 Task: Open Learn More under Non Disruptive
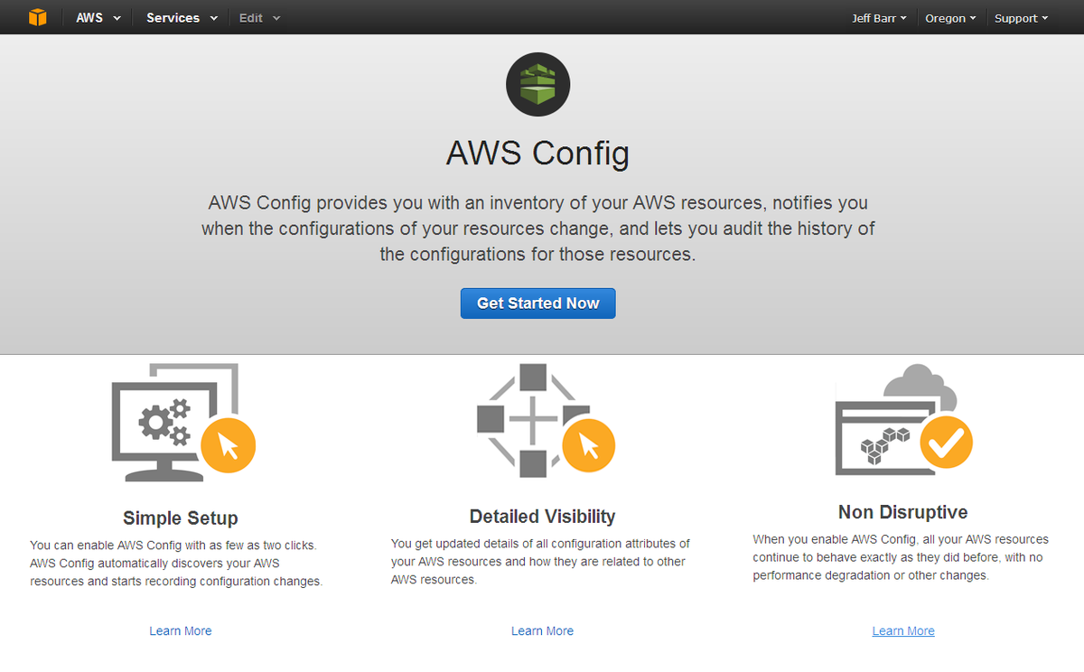903,630
